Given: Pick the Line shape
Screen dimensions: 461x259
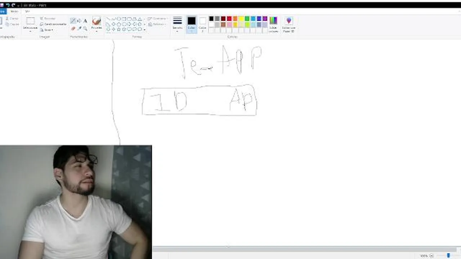Looking at the screenshot, I should (x=108, y=19).
